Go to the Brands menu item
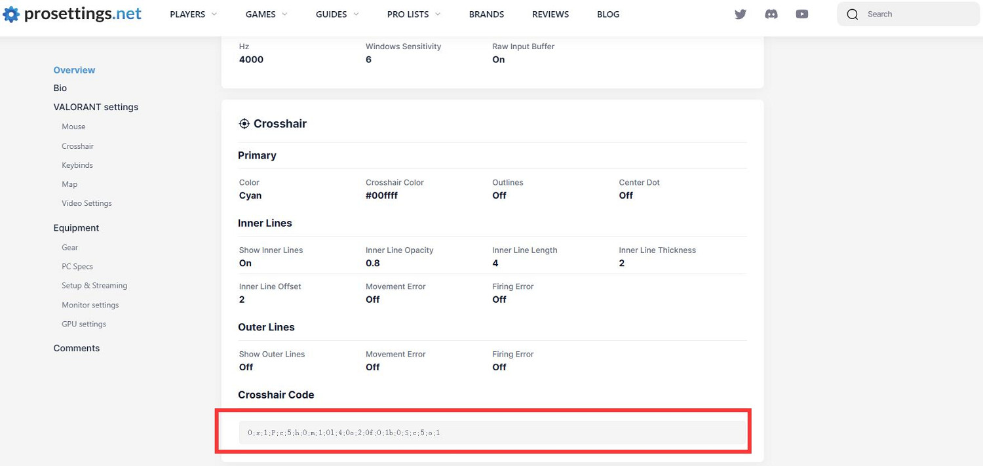 (x=486, y=14)
